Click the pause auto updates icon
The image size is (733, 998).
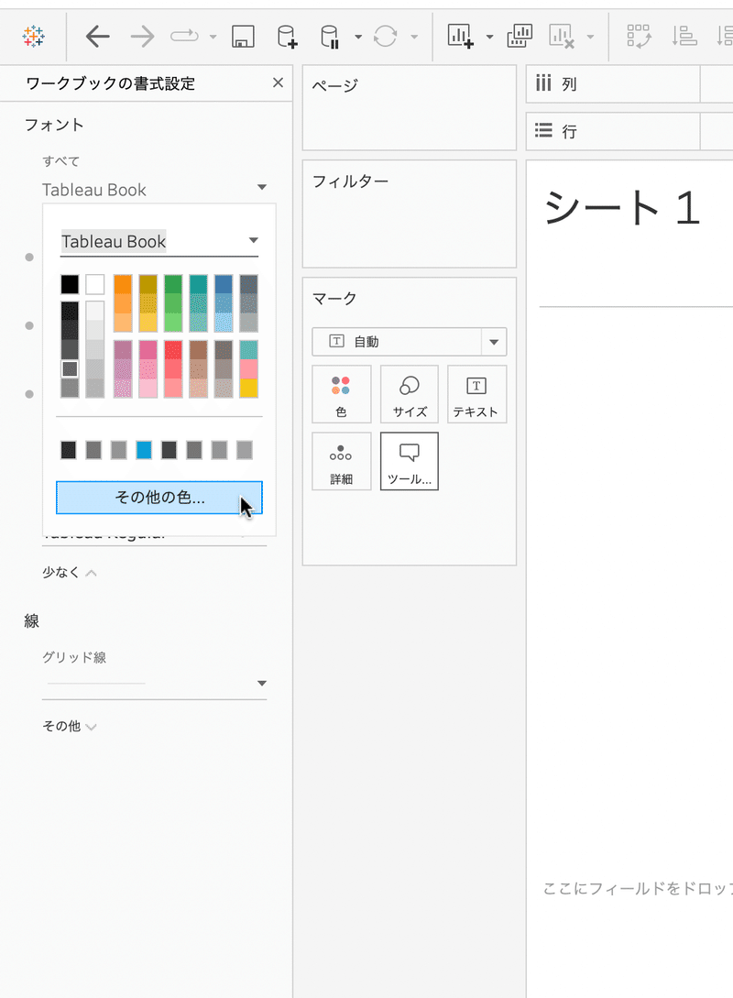[x=330, y=37]
